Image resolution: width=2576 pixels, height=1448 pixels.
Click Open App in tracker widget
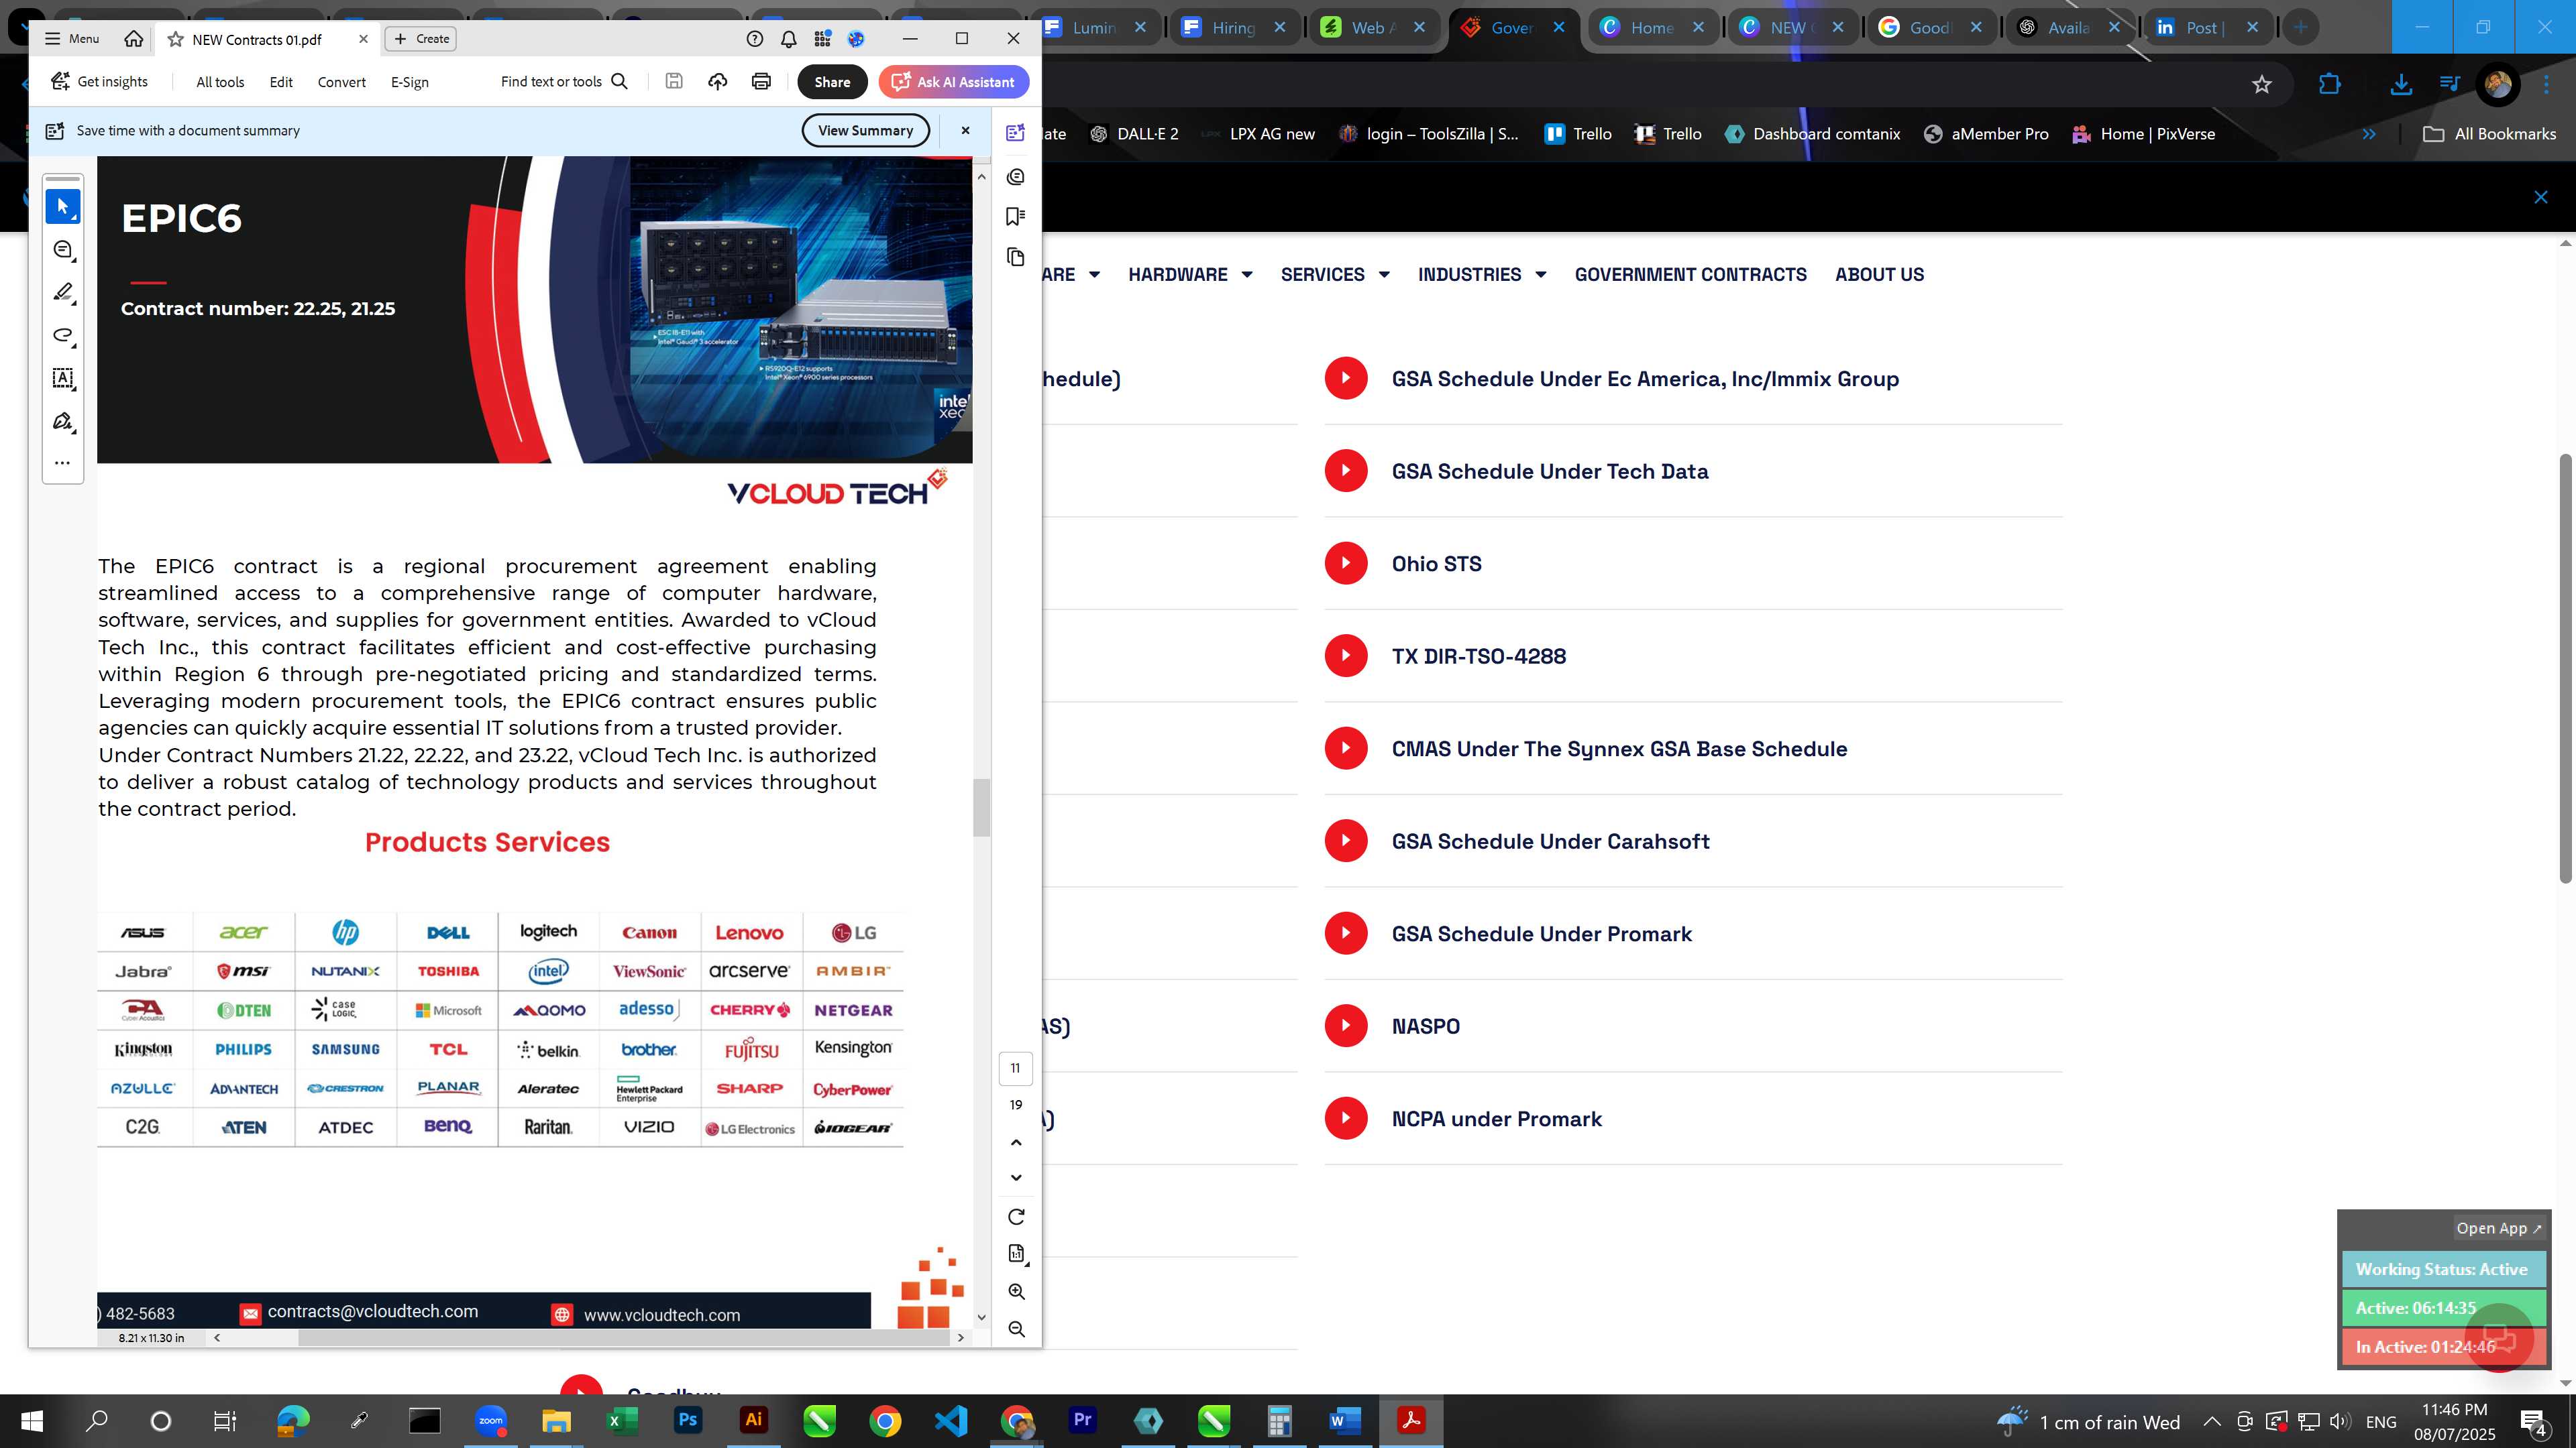(x=2498, y=1228)
